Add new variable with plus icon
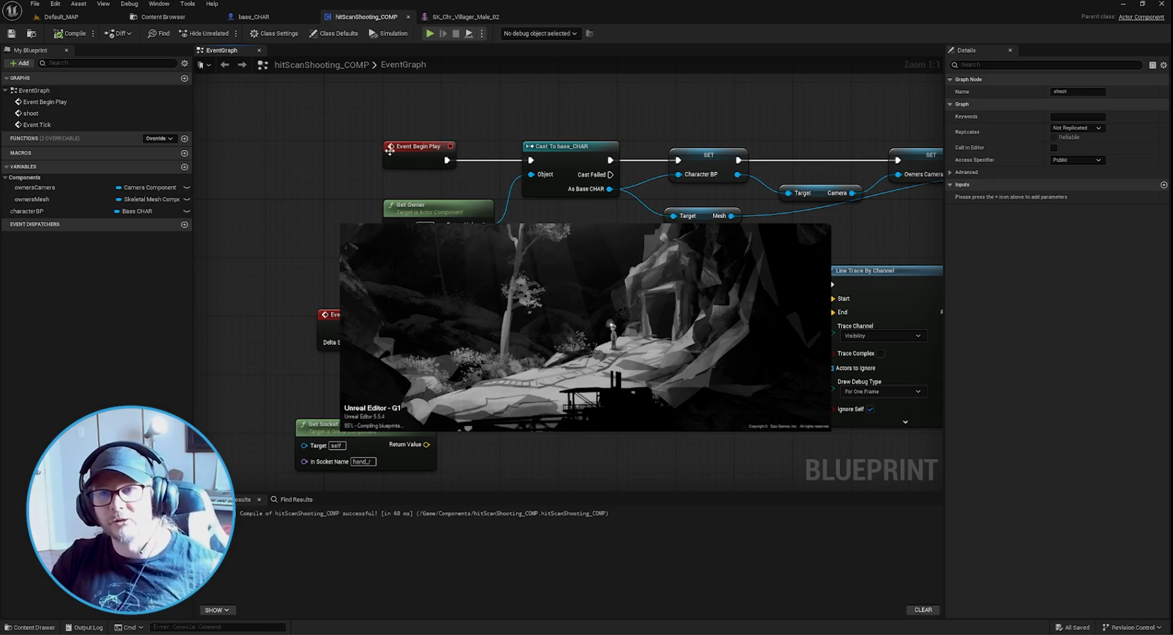 click(x=185, y=167)
